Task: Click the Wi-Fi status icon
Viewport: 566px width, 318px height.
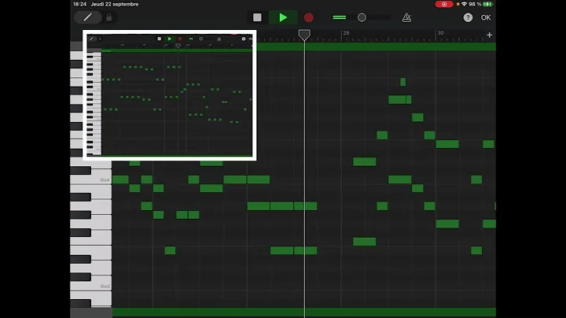Action: click(465, 4)
